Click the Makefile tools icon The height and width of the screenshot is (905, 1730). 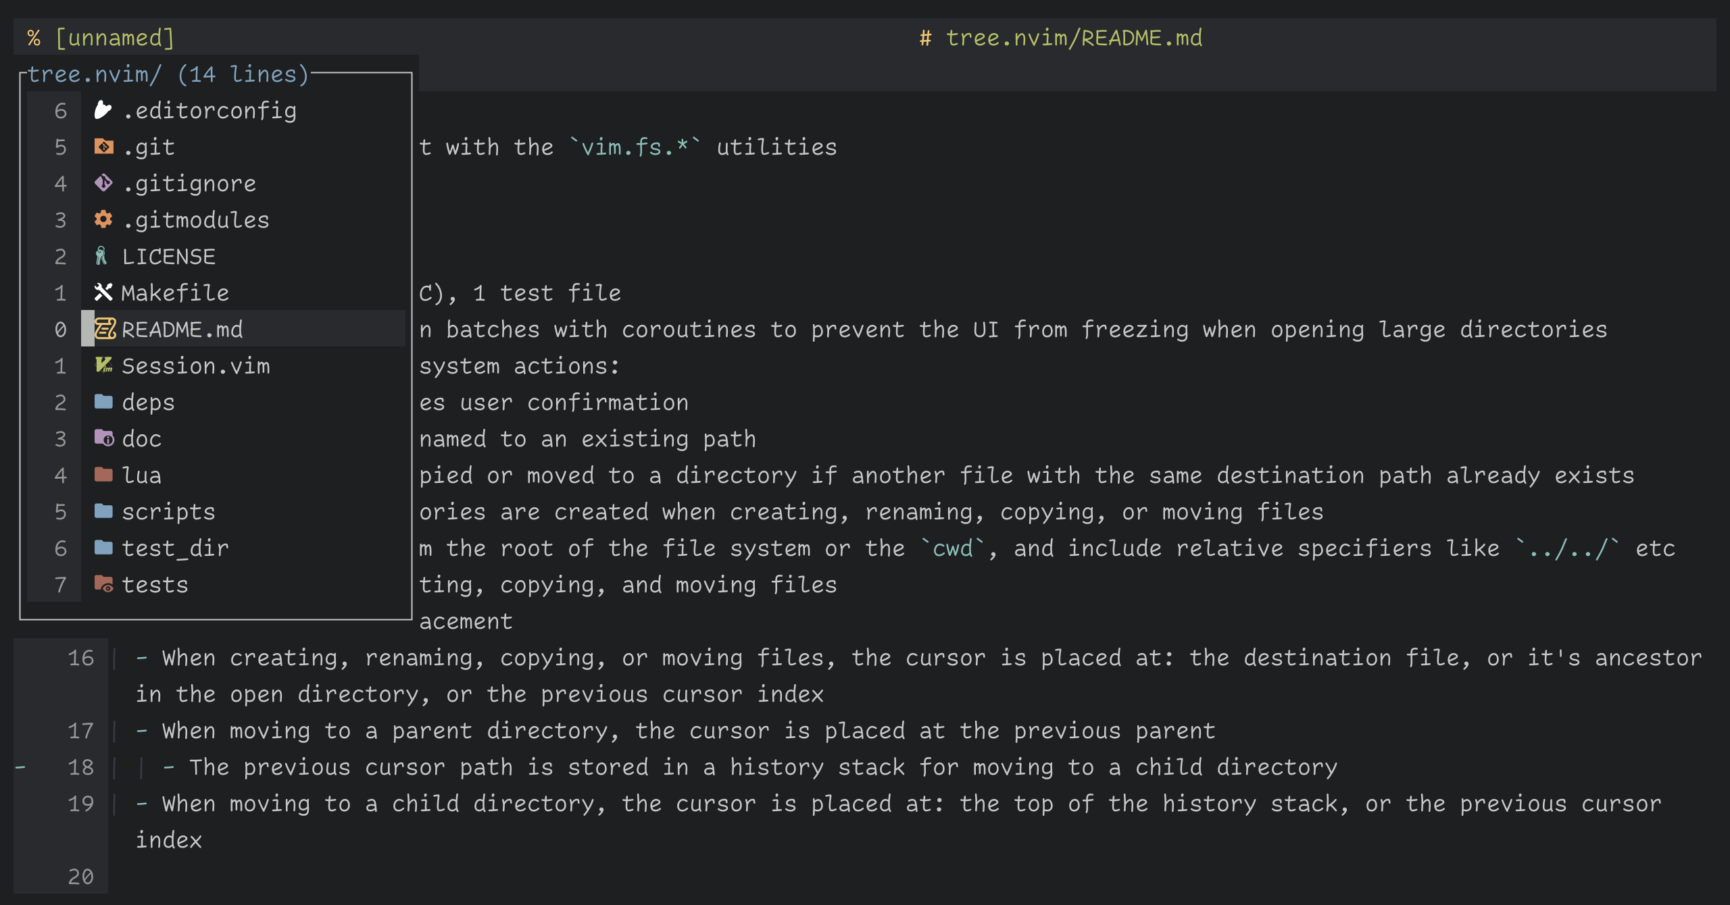click(x=103, y=292)
